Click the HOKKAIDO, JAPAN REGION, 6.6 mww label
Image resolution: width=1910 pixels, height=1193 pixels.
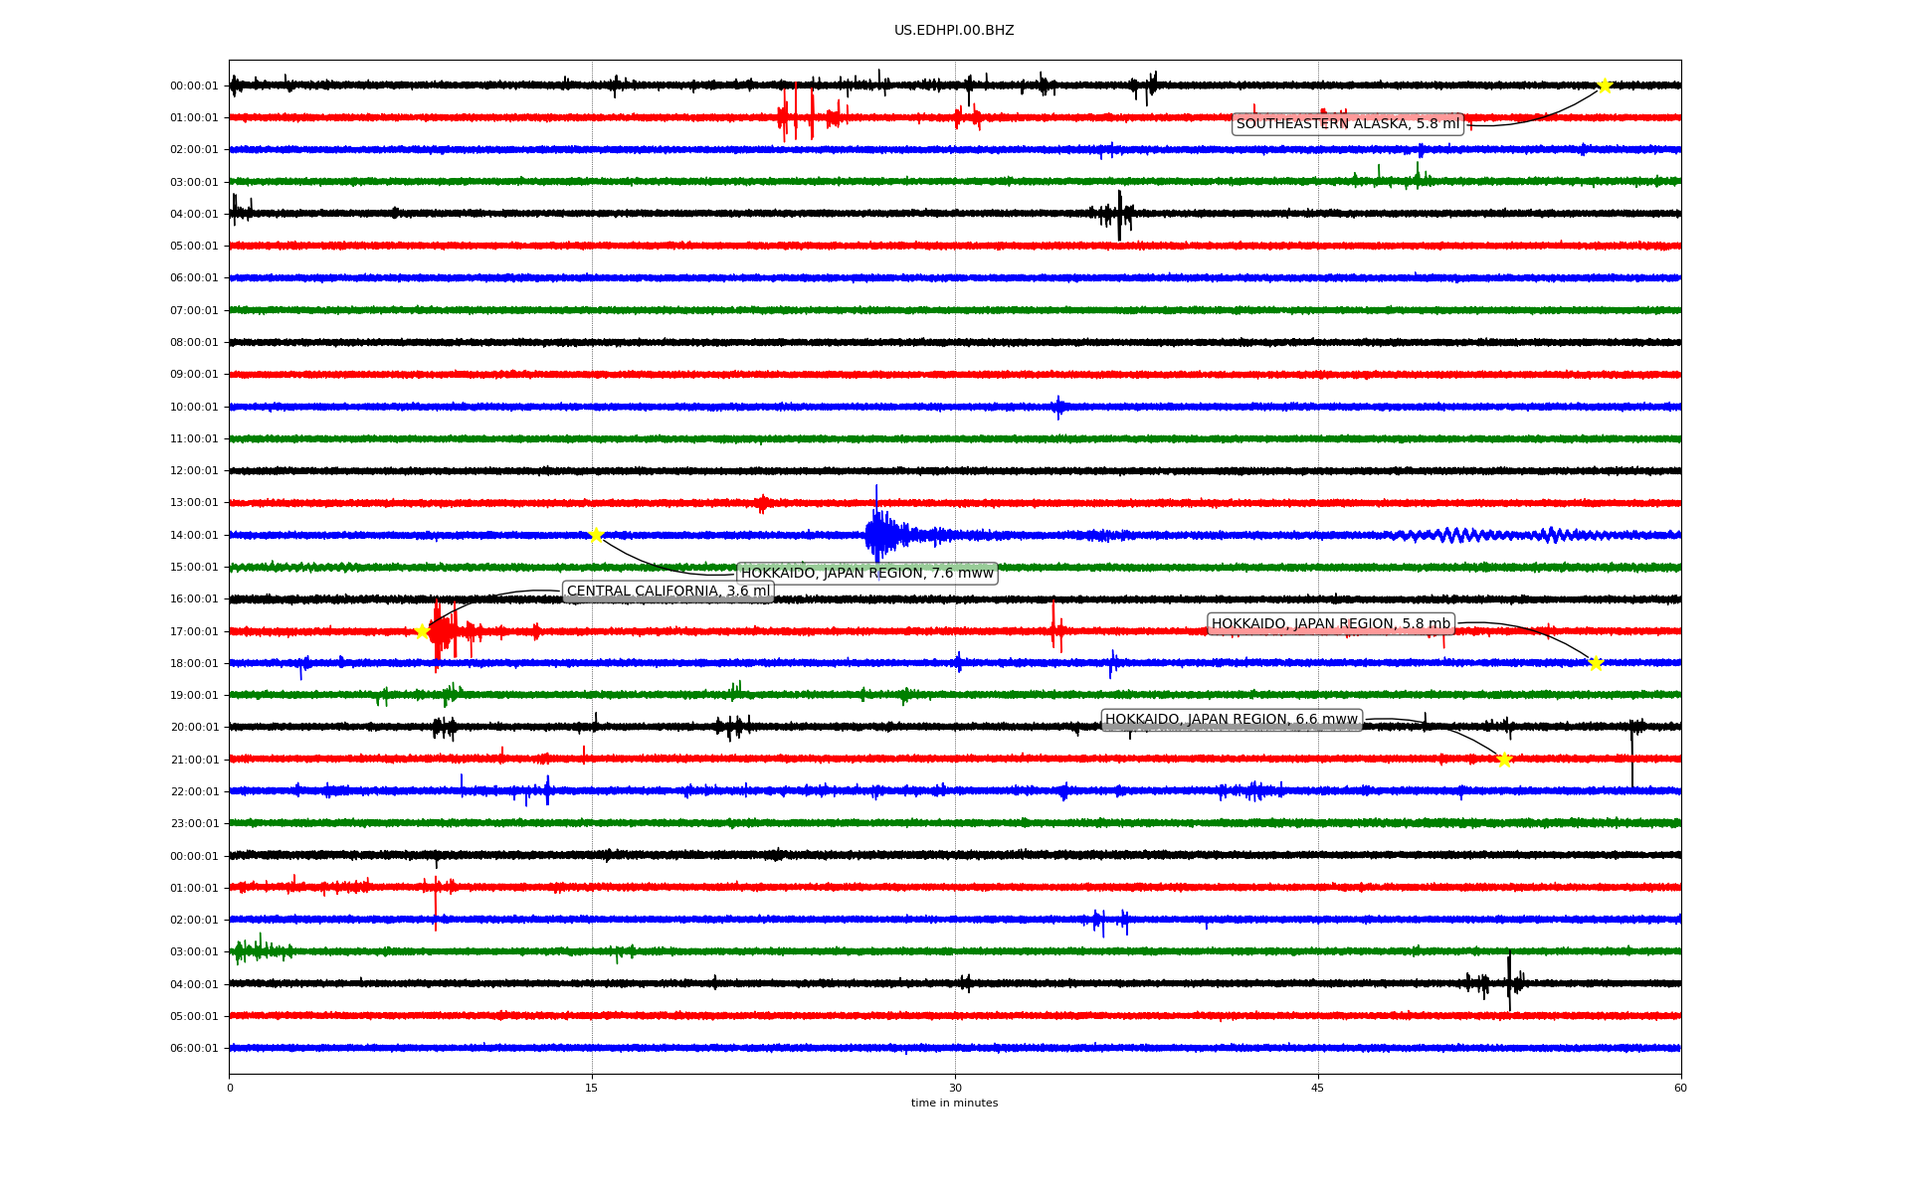click(1231, 720)
